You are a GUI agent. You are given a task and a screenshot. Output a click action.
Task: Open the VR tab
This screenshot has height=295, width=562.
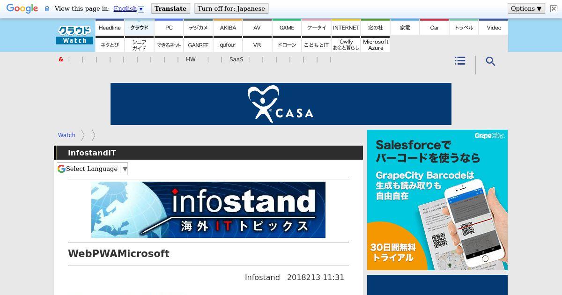257,45
